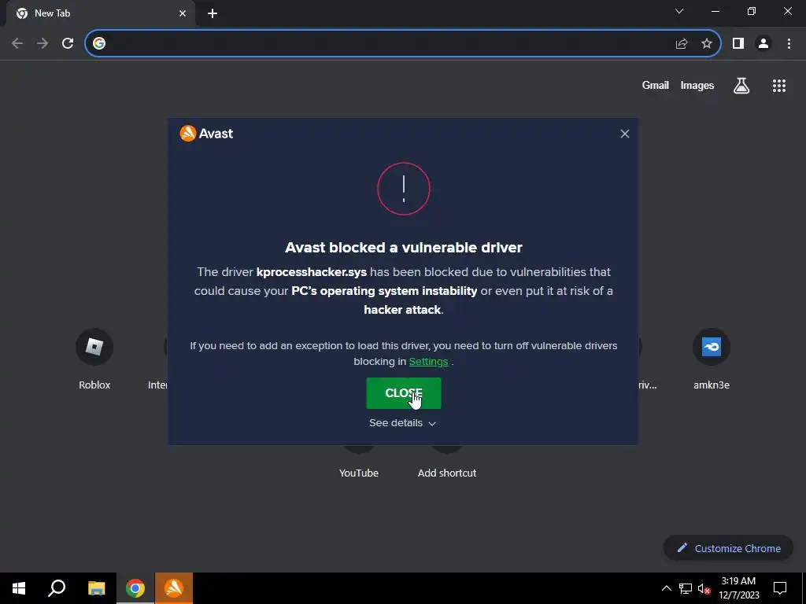The image size is (806, 604).
Task: Open the Windows Start menu
Action: tap(19, 588)
